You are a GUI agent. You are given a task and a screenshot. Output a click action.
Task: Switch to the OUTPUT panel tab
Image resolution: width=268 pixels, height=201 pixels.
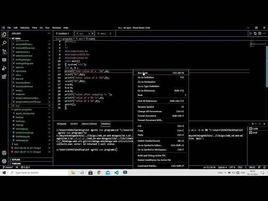point(74,124)
